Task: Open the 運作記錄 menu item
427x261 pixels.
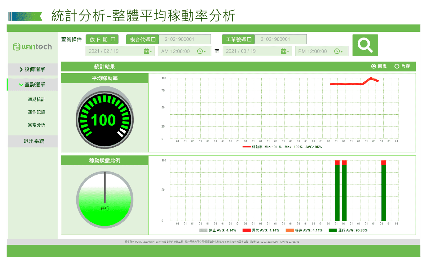Action: coord(37,112)
